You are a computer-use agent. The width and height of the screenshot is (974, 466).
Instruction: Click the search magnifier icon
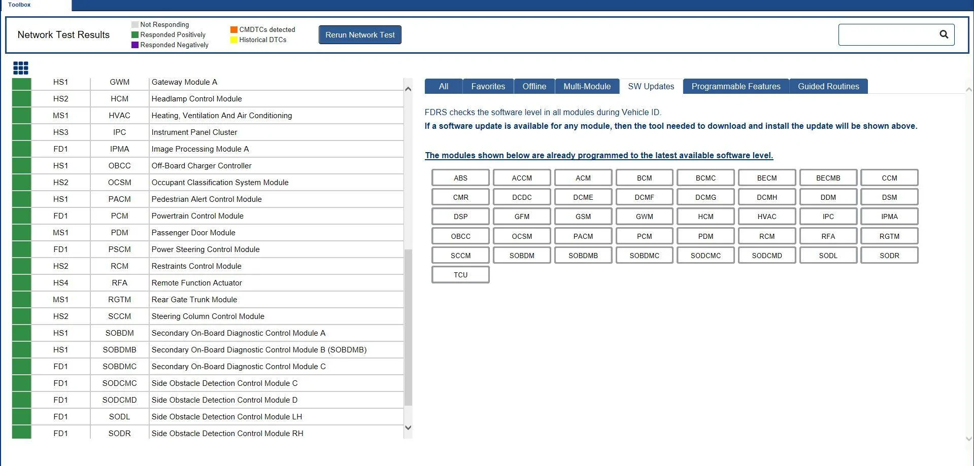[x=944, y=34]
